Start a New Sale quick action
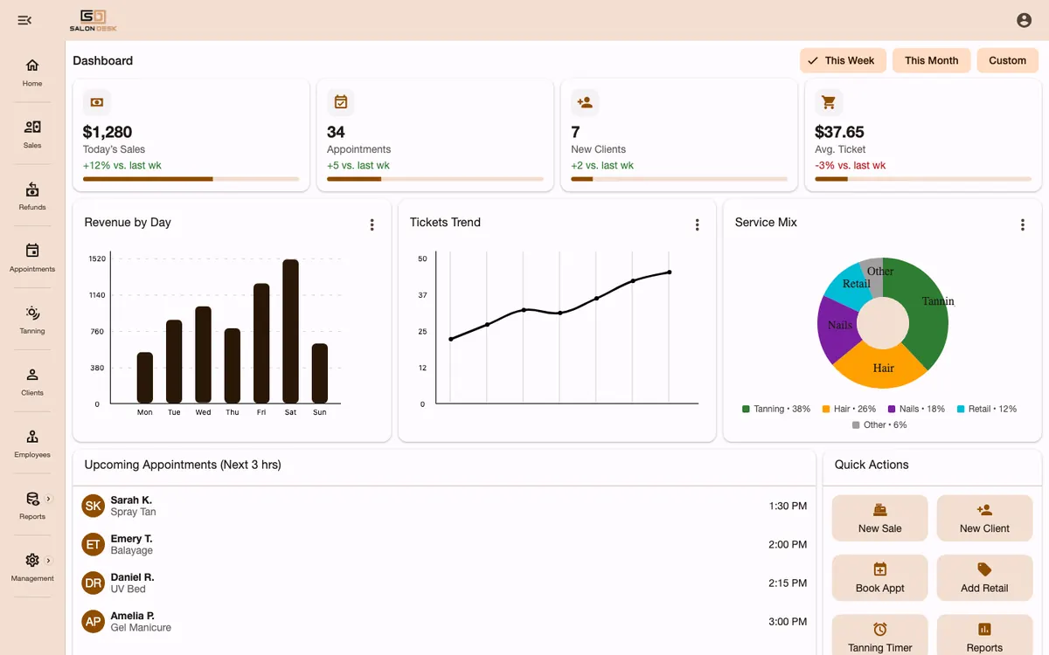 pos(879,518)
